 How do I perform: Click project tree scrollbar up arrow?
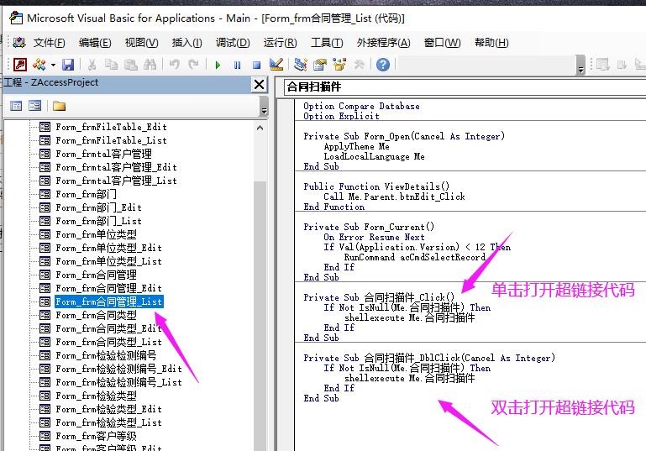[260, 128]
